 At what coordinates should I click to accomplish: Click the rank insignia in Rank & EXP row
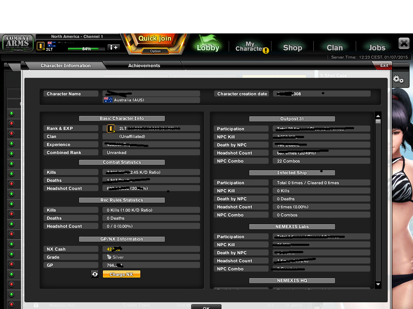click(111, 128)
